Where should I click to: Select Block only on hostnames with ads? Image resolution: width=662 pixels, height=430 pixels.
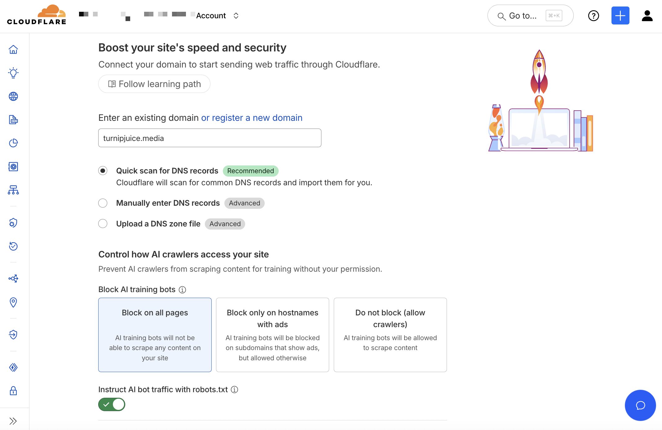point(272,335)
